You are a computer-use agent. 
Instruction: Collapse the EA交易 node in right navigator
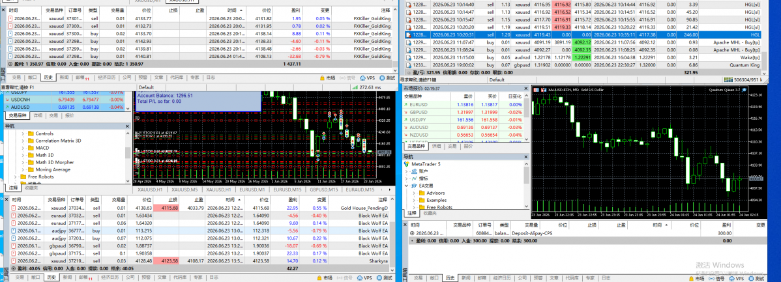[x=407, y=186]
